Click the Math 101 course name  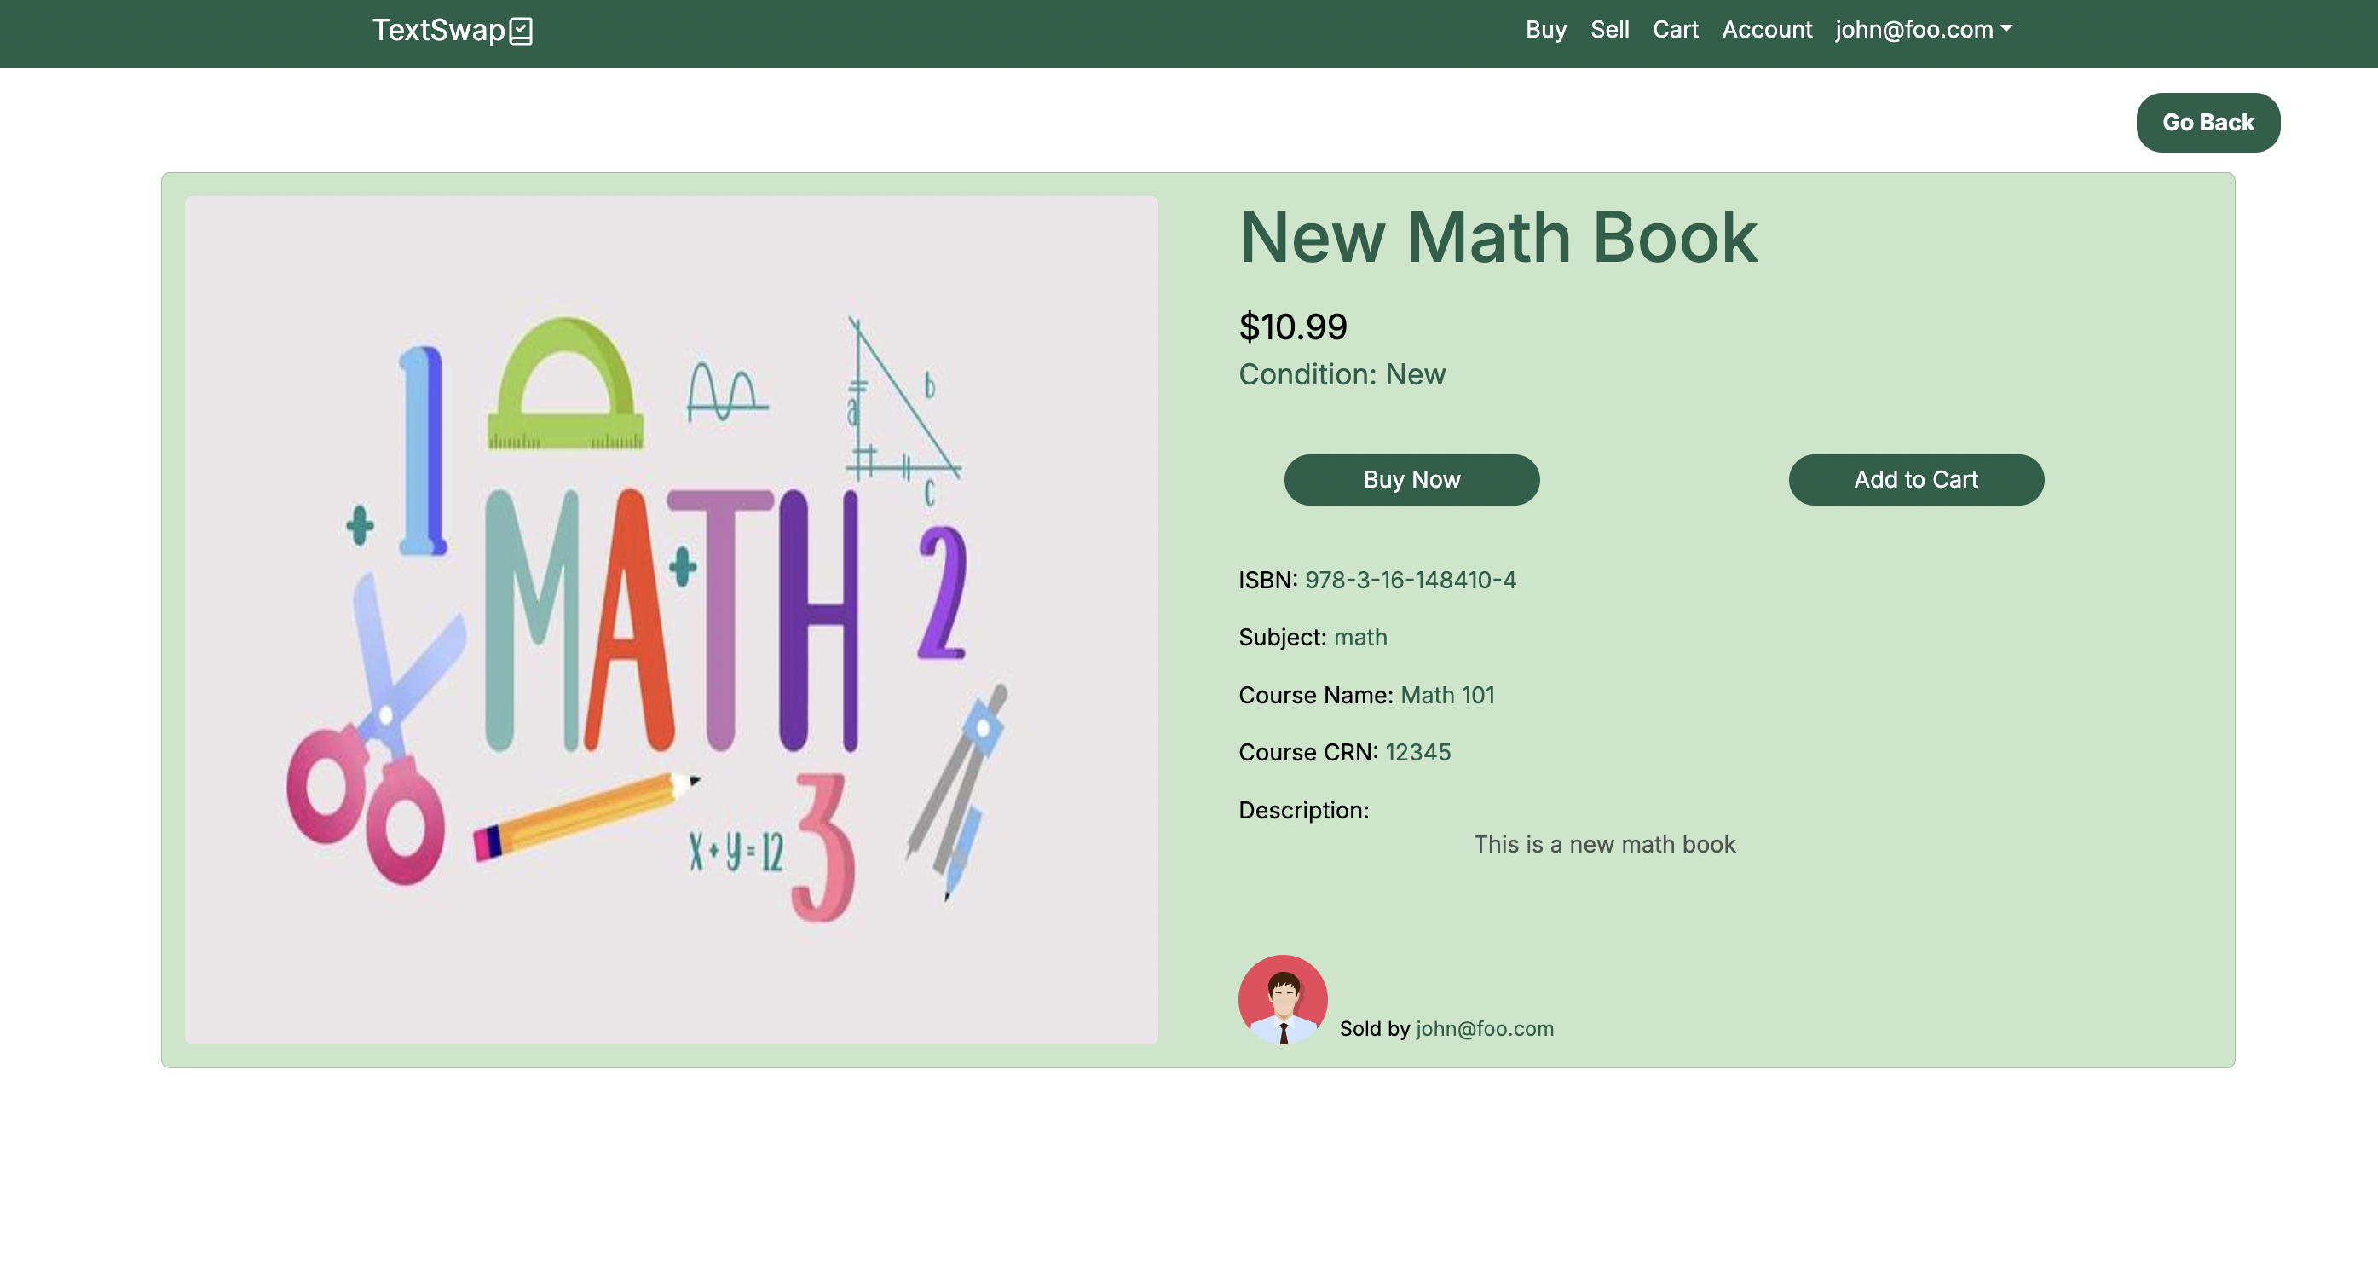1446,695
